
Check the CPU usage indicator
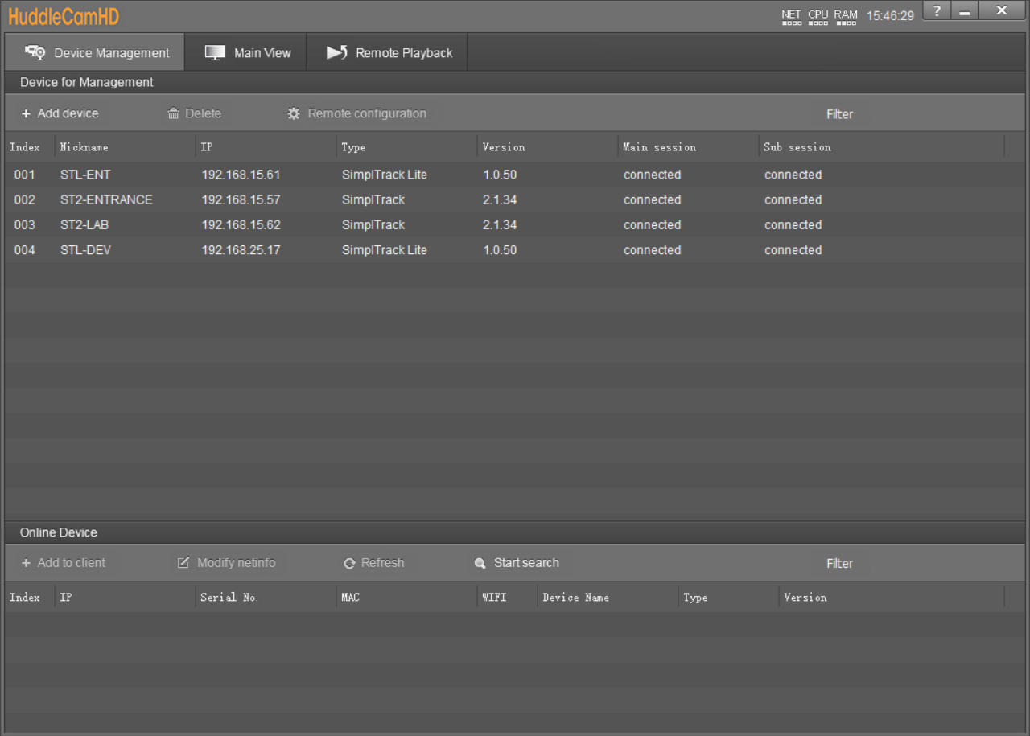pyautogui.click(x=818, y=17)
